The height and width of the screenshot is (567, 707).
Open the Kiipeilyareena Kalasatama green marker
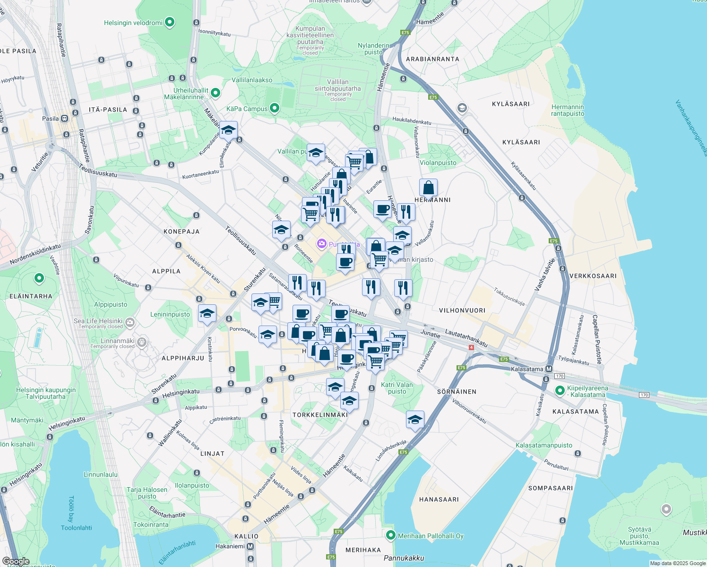click(x=560, y=391)
